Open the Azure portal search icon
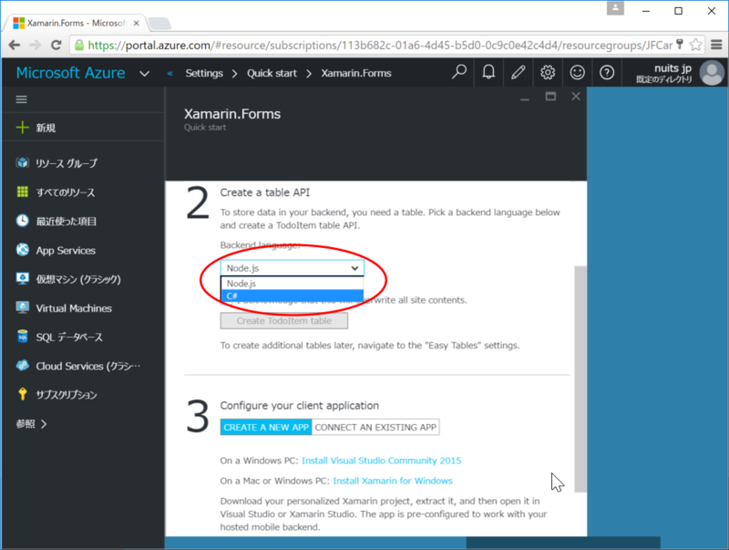This screenshot has height=550, width=729. pos(459,72)
